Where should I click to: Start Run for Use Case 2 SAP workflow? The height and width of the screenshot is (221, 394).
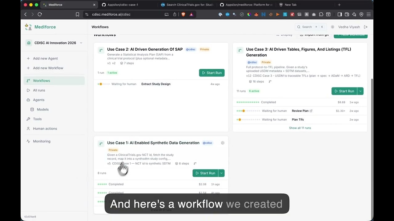click(212, 73)
